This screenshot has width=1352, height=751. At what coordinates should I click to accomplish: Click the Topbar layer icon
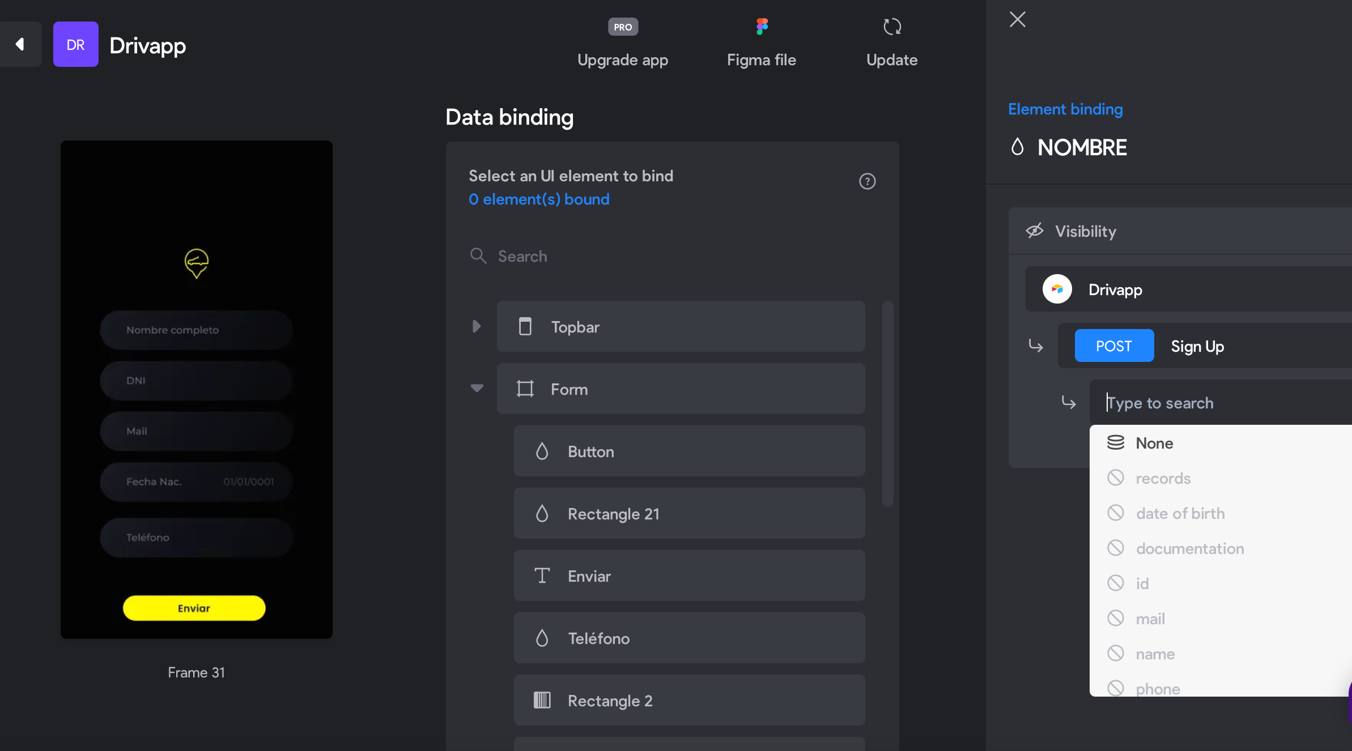525,327
